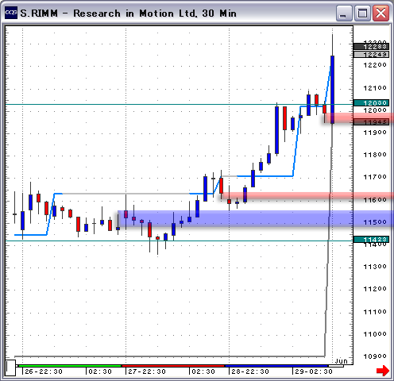Click the 11300 price scale value
The image size is (394, 381).
point(375,267)
